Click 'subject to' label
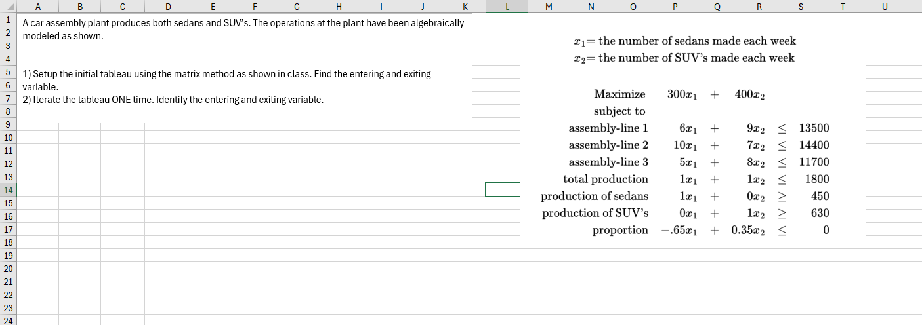 click(x=619, y=111)
